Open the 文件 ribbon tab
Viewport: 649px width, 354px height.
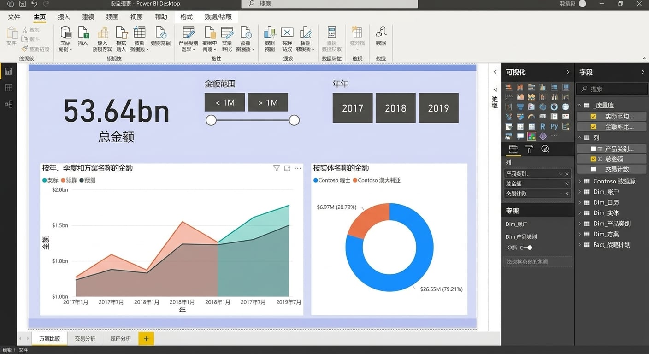[14, 17]
